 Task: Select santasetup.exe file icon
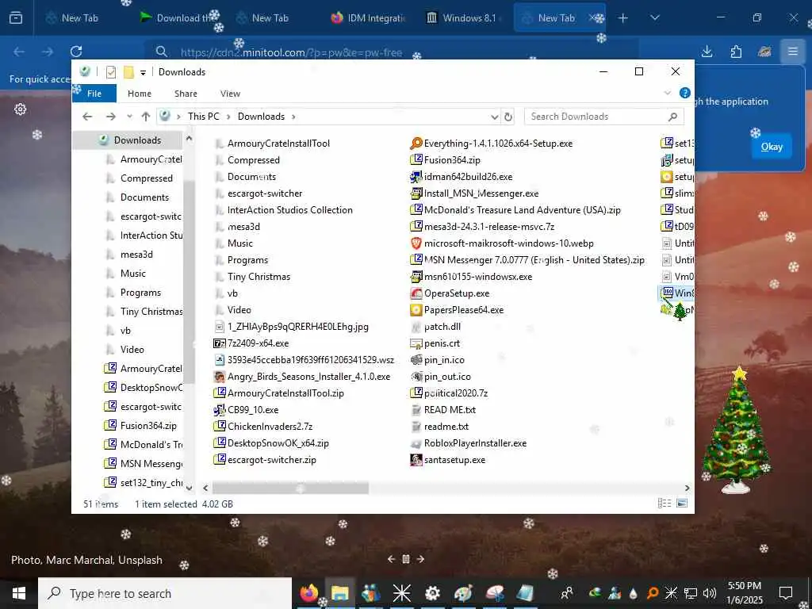[416, 460]
